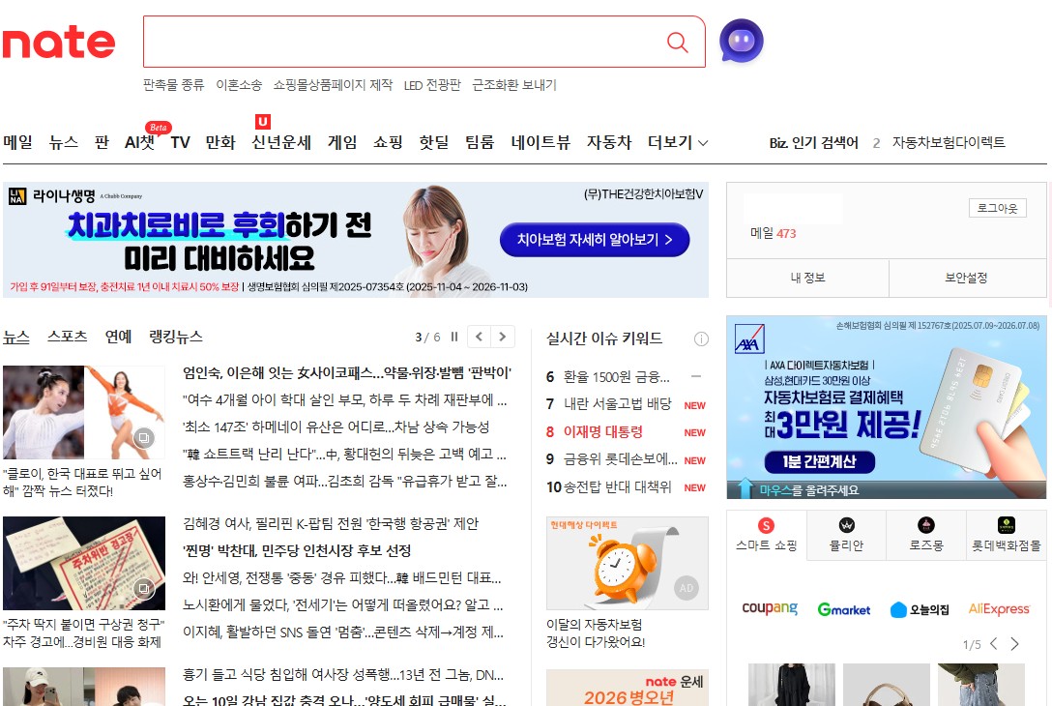
Task: Open keyword 내란 서울고법 배당
Action: click(617, 404)
